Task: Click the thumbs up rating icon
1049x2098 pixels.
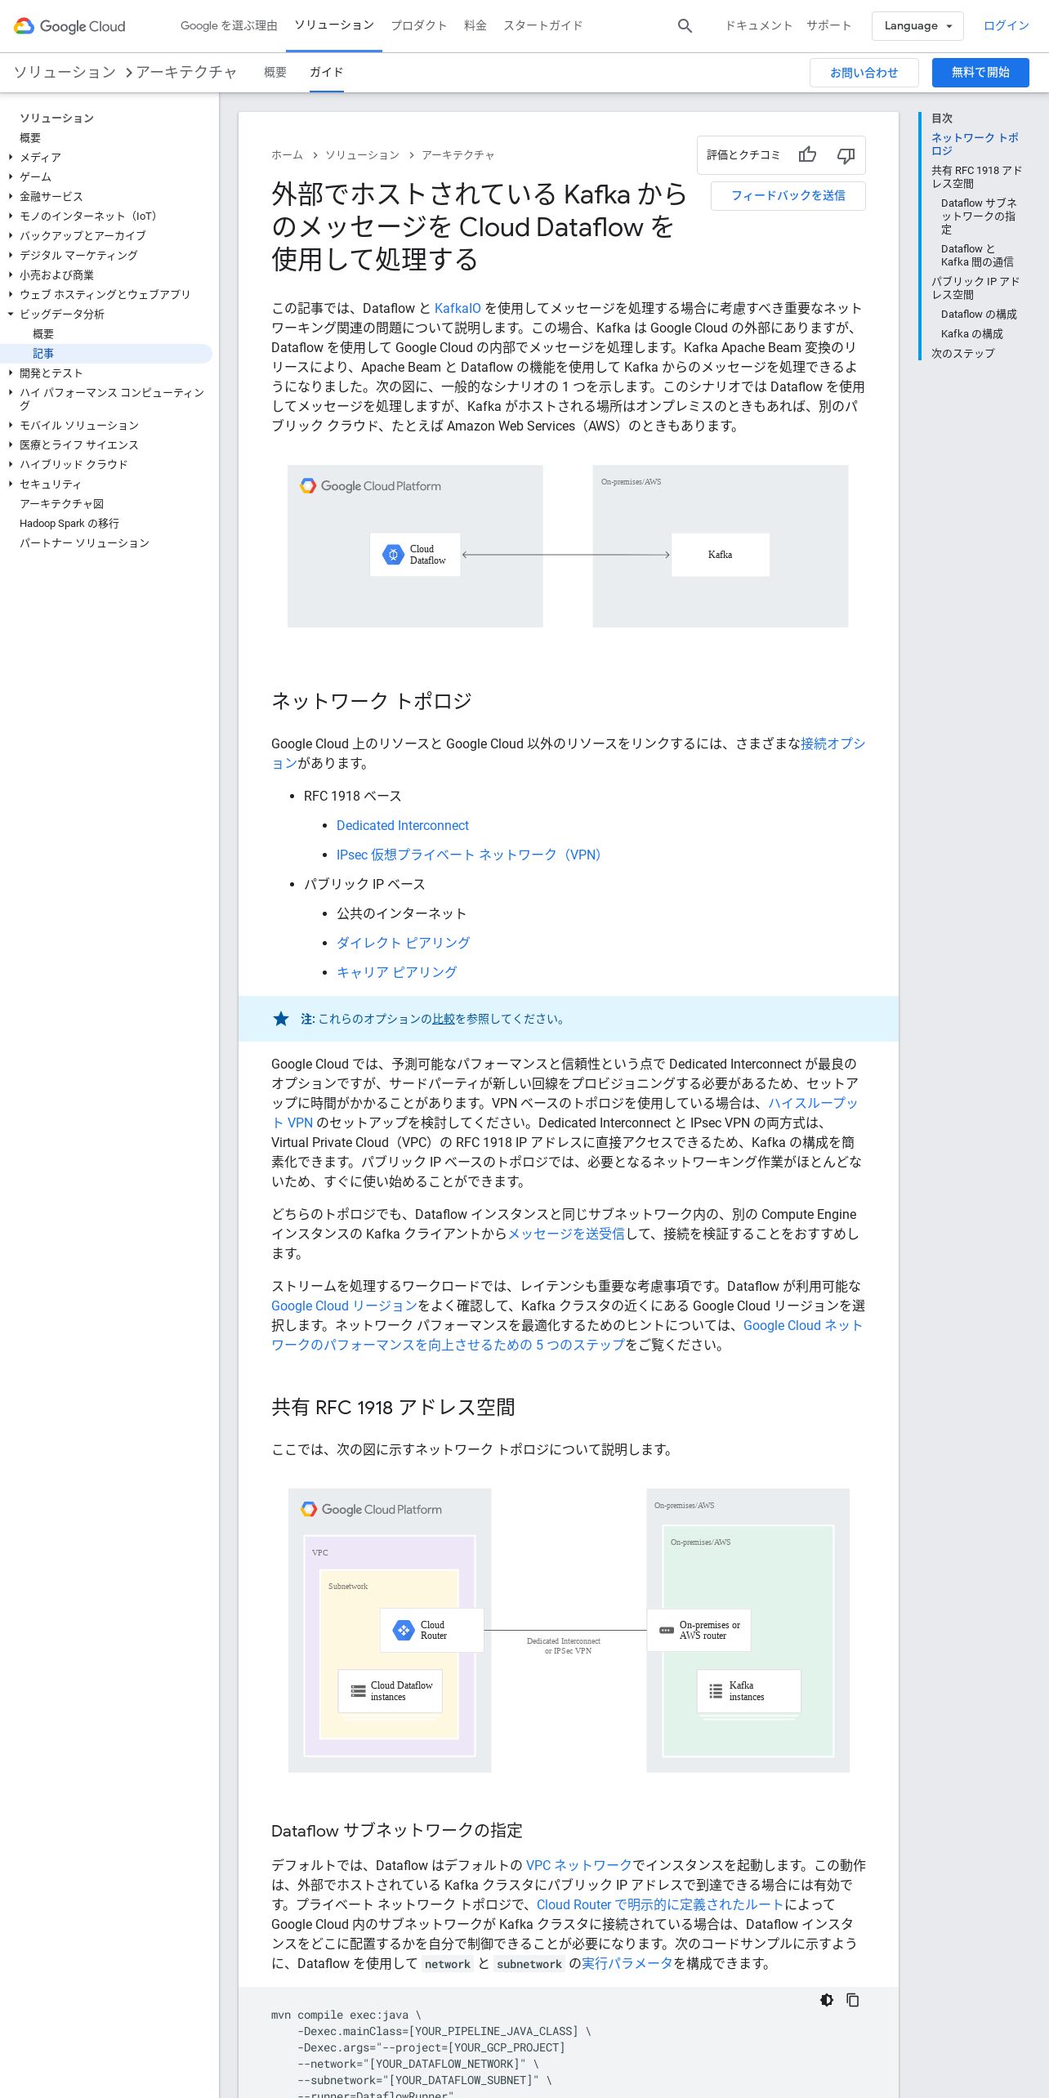Action: 807,155
